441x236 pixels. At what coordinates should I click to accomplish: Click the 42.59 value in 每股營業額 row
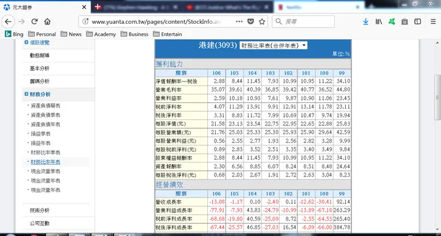point(343,132)
